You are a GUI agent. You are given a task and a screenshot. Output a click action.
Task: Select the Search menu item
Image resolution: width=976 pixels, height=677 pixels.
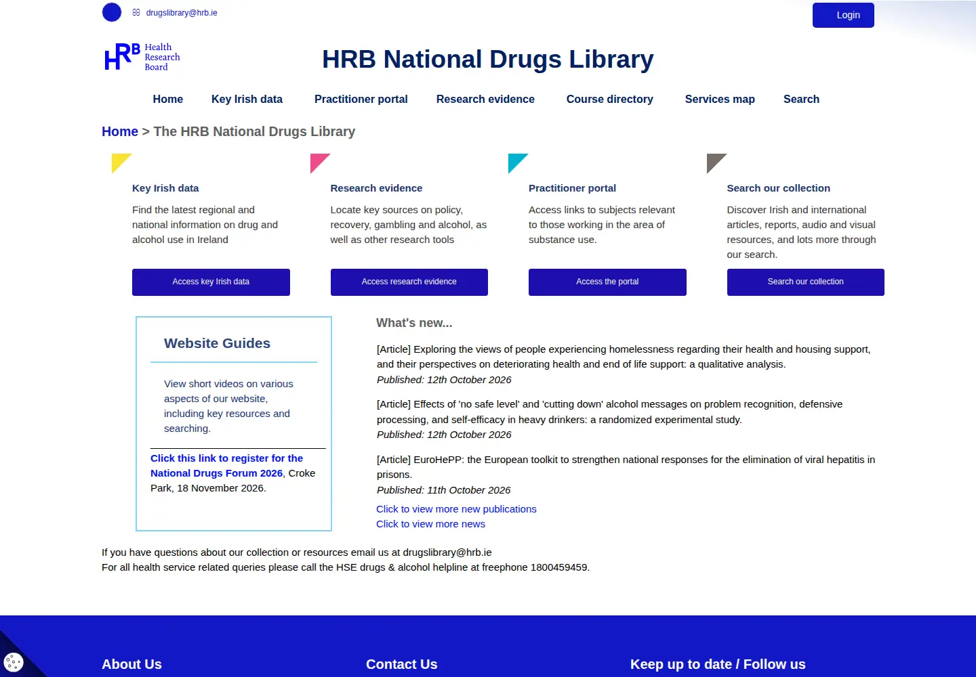click(801, 99)
